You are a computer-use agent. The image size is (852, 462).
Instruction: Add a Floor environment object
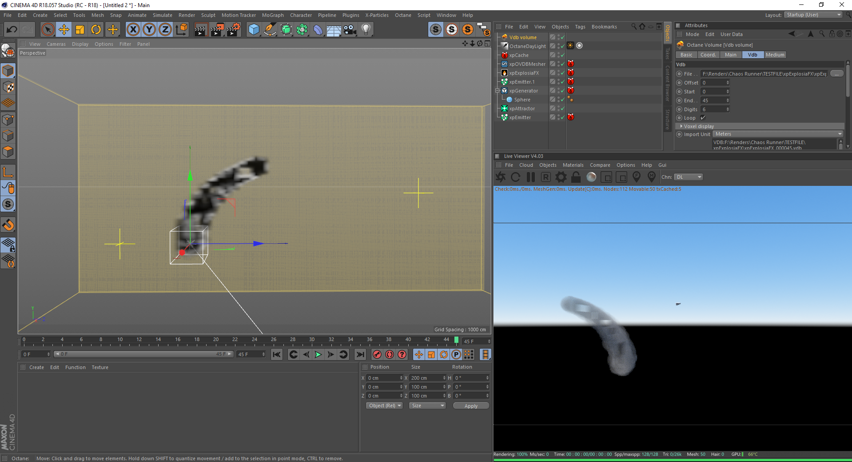click(x=334, y=30)
